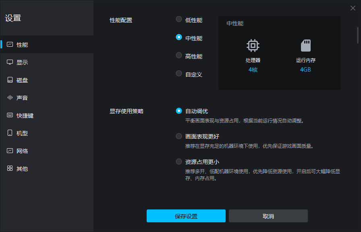Open the 磁盘 settings tab label
Viewport: 361px width, 232px height.
click(x=22, y=80)
